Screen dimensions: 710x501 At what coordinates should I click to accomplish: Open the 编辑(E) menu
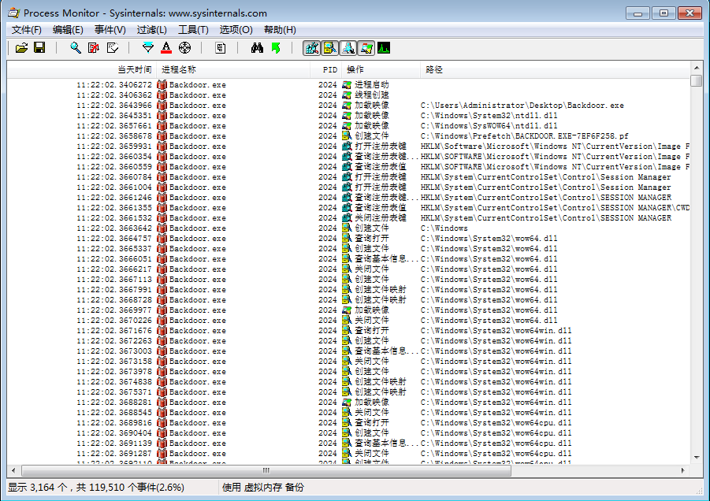tap(68, 30)
